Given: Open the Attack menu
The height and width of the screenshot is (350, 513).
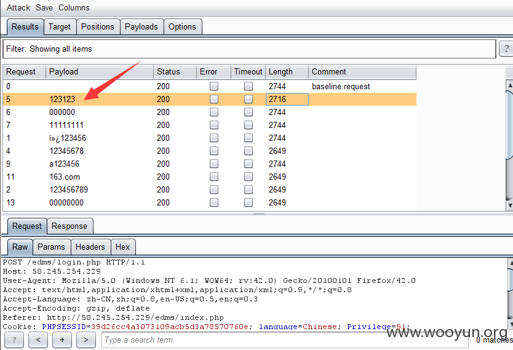Looking at the screenshot, I should [18, 7].
